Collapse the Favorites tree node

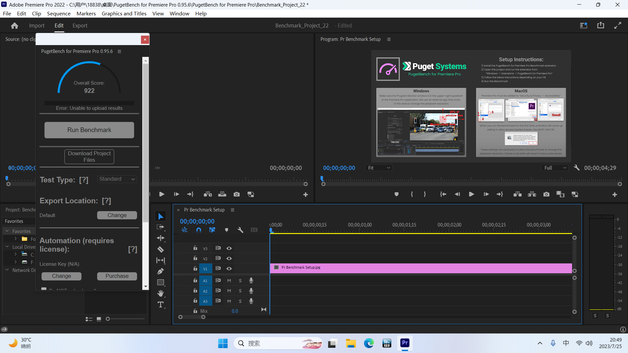[x=7, y=231]
